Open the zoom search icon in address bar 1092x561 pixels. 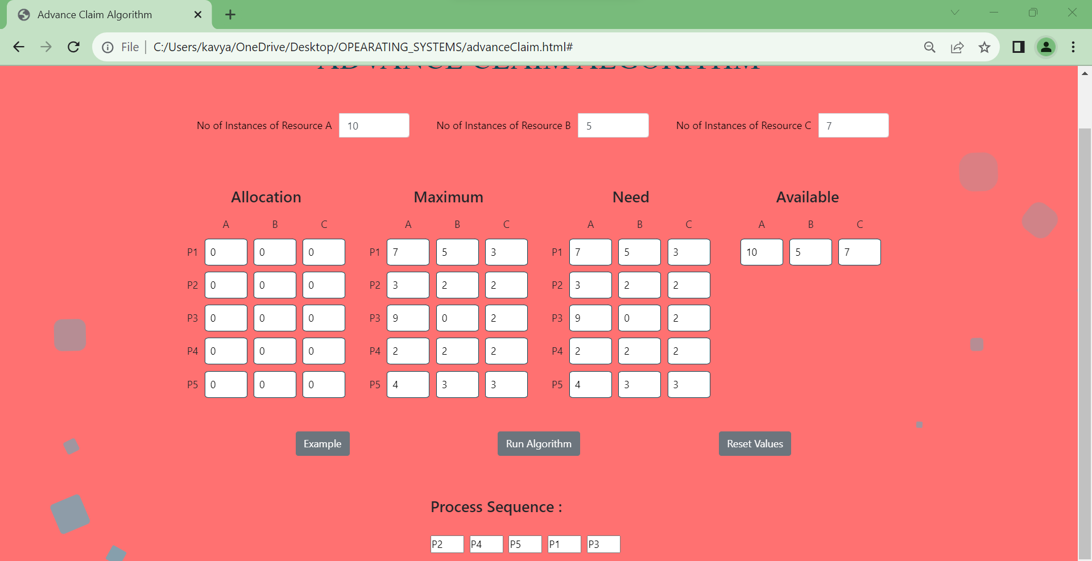click(x=930, y=47)
